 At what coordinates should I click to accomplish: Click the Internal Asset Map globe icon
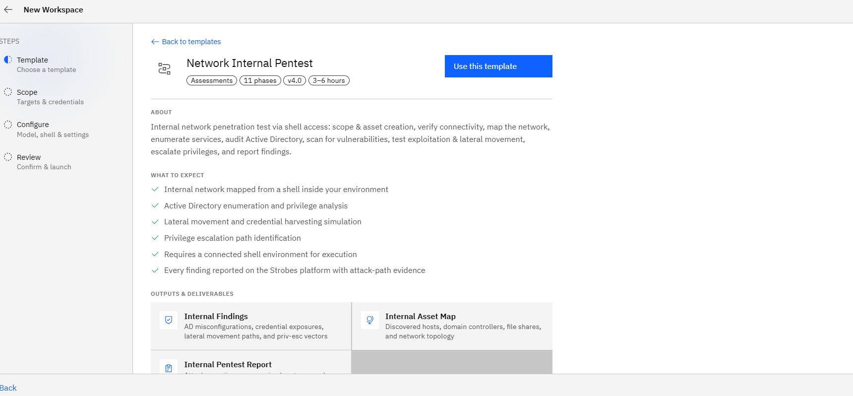tap(369, 320)
